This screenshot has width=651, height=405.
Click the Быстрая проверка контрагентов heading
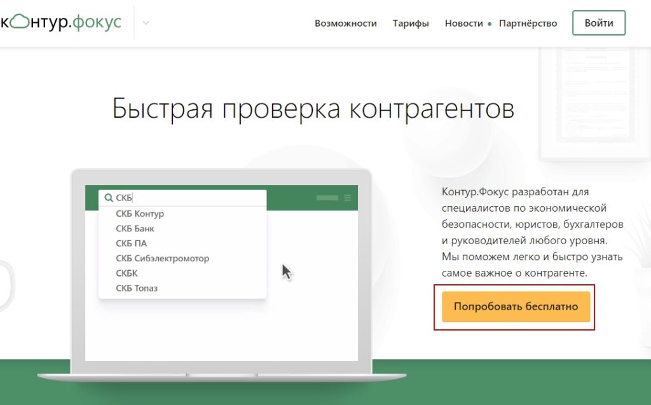(313, 109)
